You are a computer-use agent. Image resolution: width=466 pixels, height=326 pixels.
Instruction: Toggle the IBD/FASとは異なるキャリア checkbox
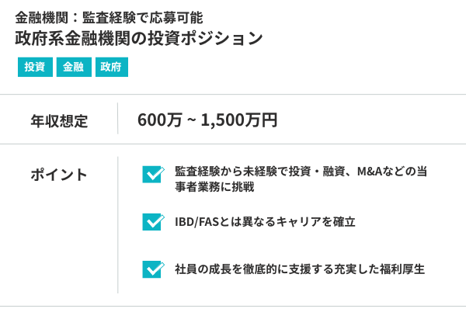(152, 222)
